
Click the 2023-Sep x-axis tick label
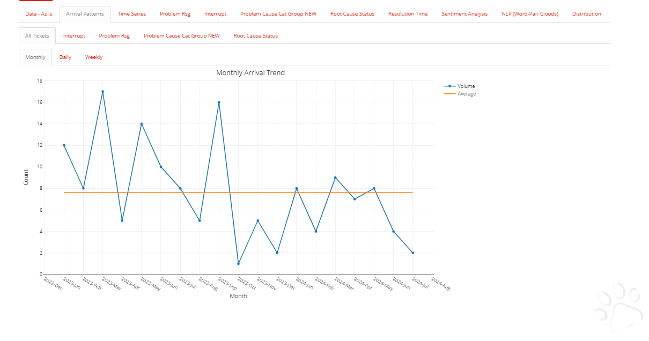[227, 284]
